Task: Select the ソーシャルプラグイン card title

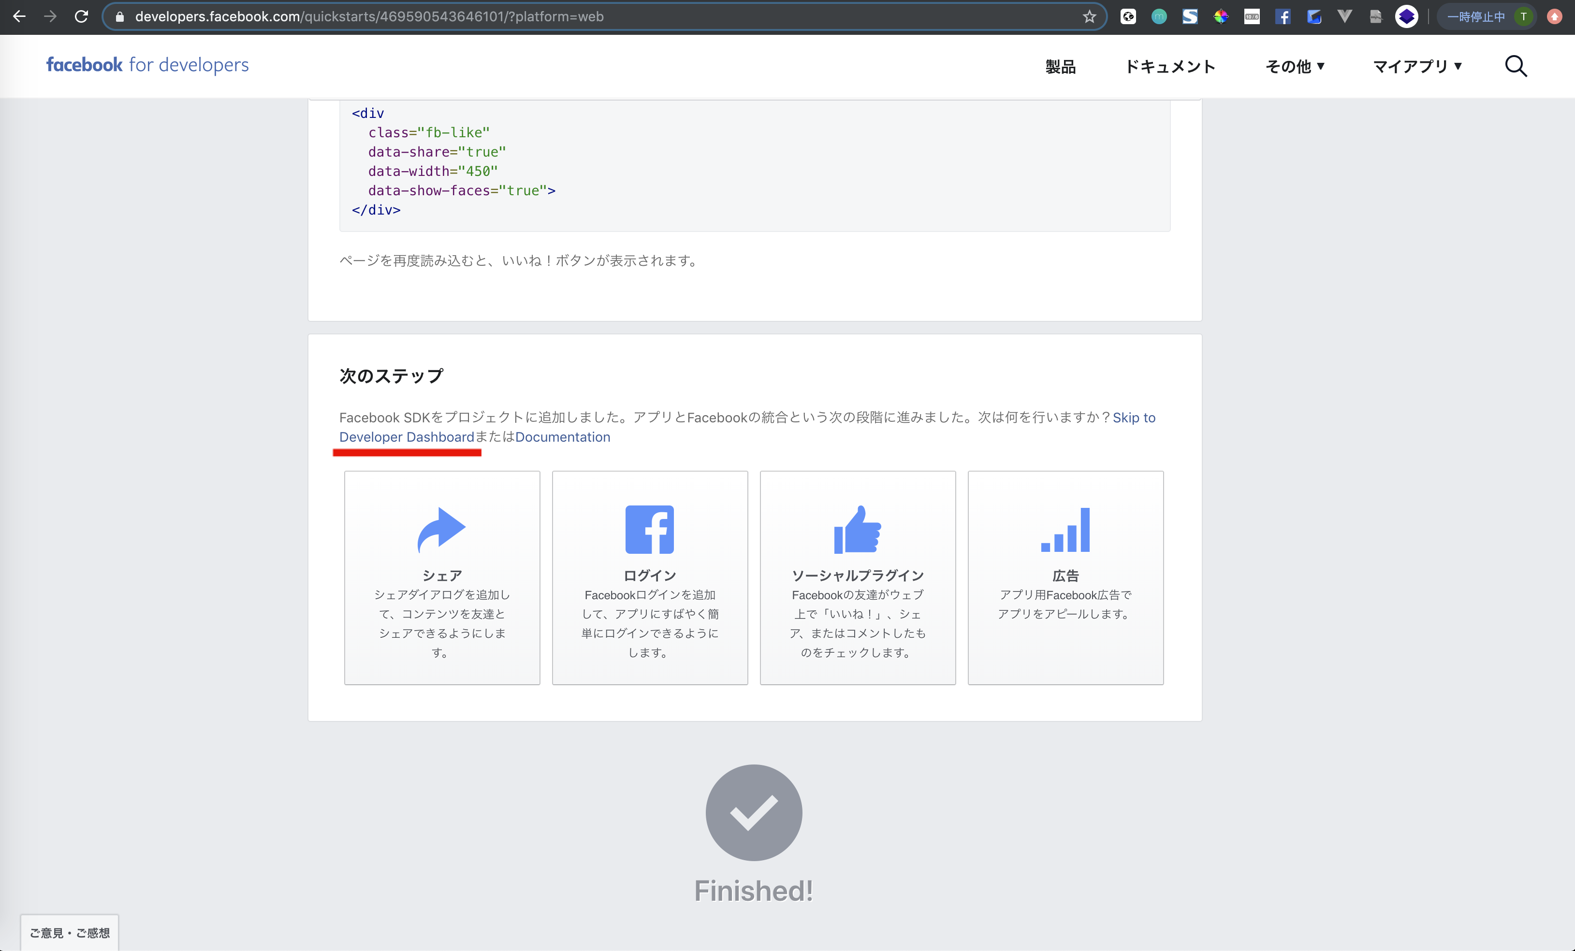Action: [857, 575]
